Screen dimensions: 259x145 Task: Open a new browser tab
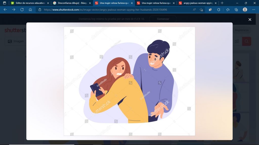pyautogui.click(x=222, y=3)
